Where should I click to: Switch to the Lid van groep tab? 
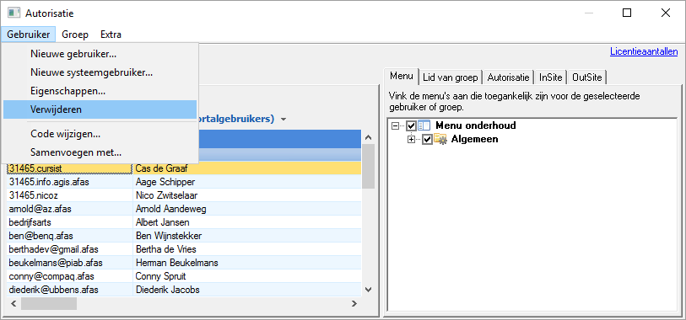pyautogui.click(x=451, y=77)
